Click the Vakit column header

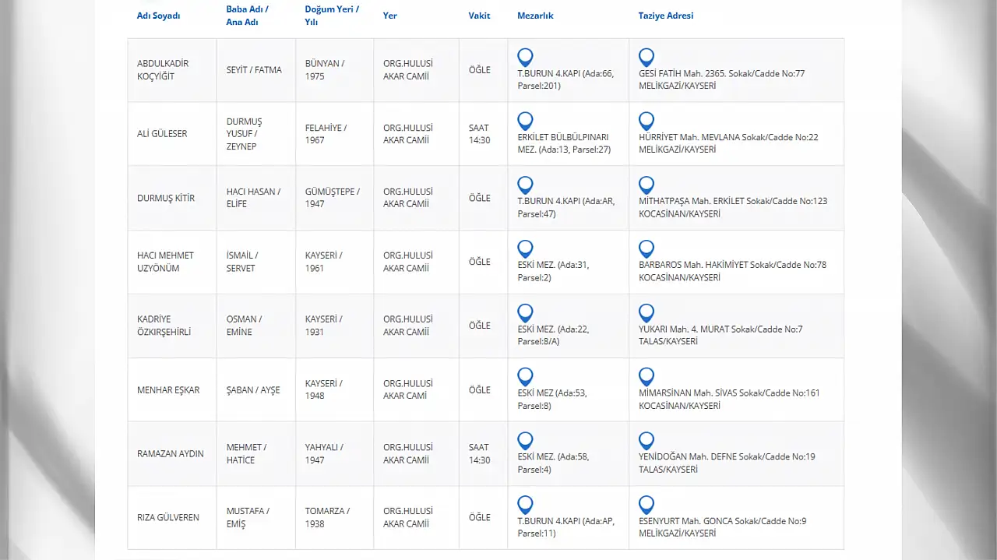tap(479, 16)
